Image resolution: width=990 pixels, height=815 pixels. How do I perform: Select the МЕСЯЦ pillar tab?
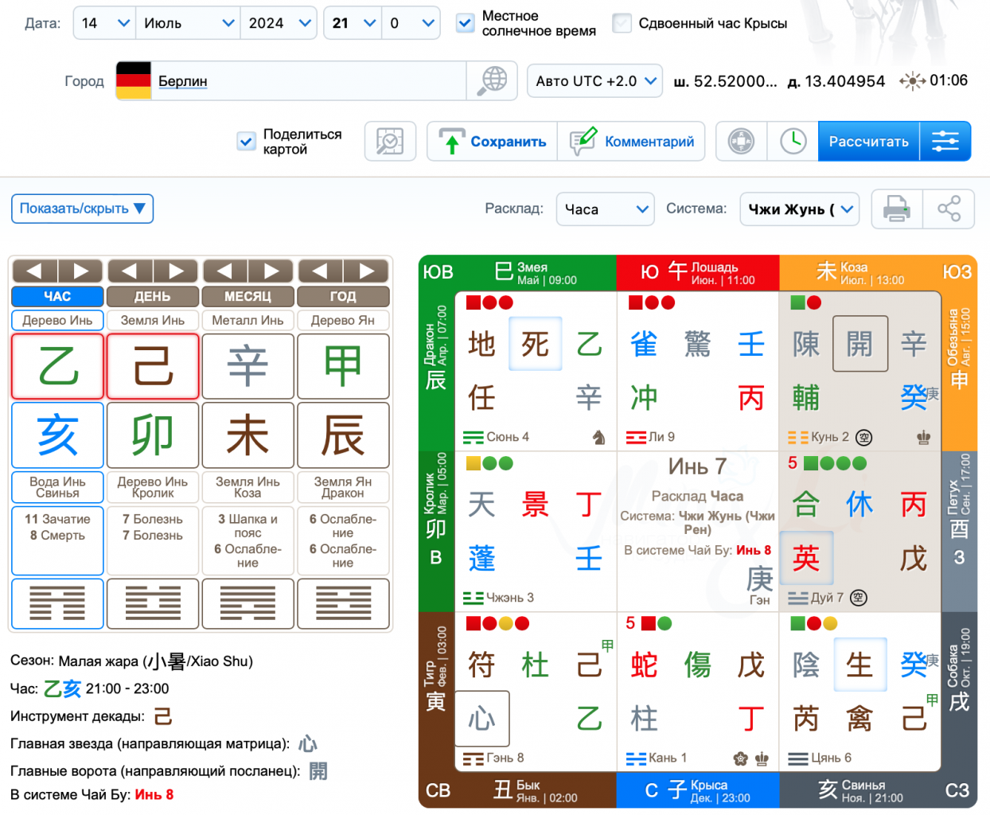tap(247, 296)
